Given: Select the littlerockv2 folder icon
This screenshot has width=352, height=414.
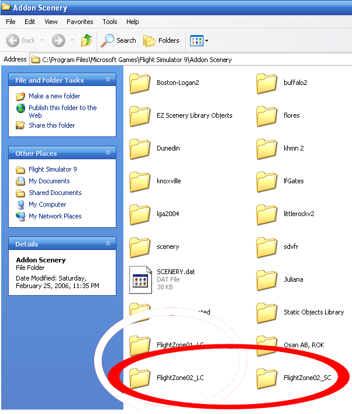Looking at the screenshot, I should (267, 214).
